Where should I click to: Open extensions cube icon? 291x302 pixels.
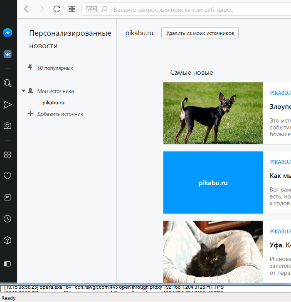[x=7, y=240]
